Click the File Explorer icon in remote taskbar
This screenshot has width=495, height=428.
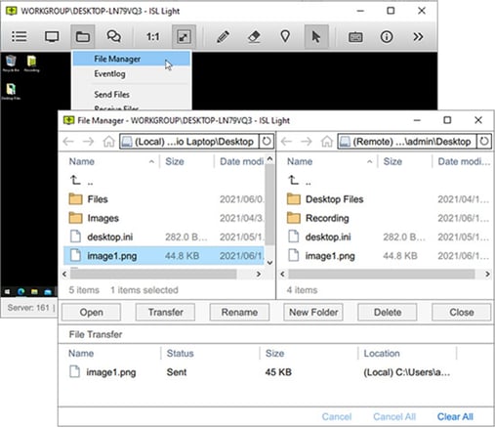pos(34,292)
